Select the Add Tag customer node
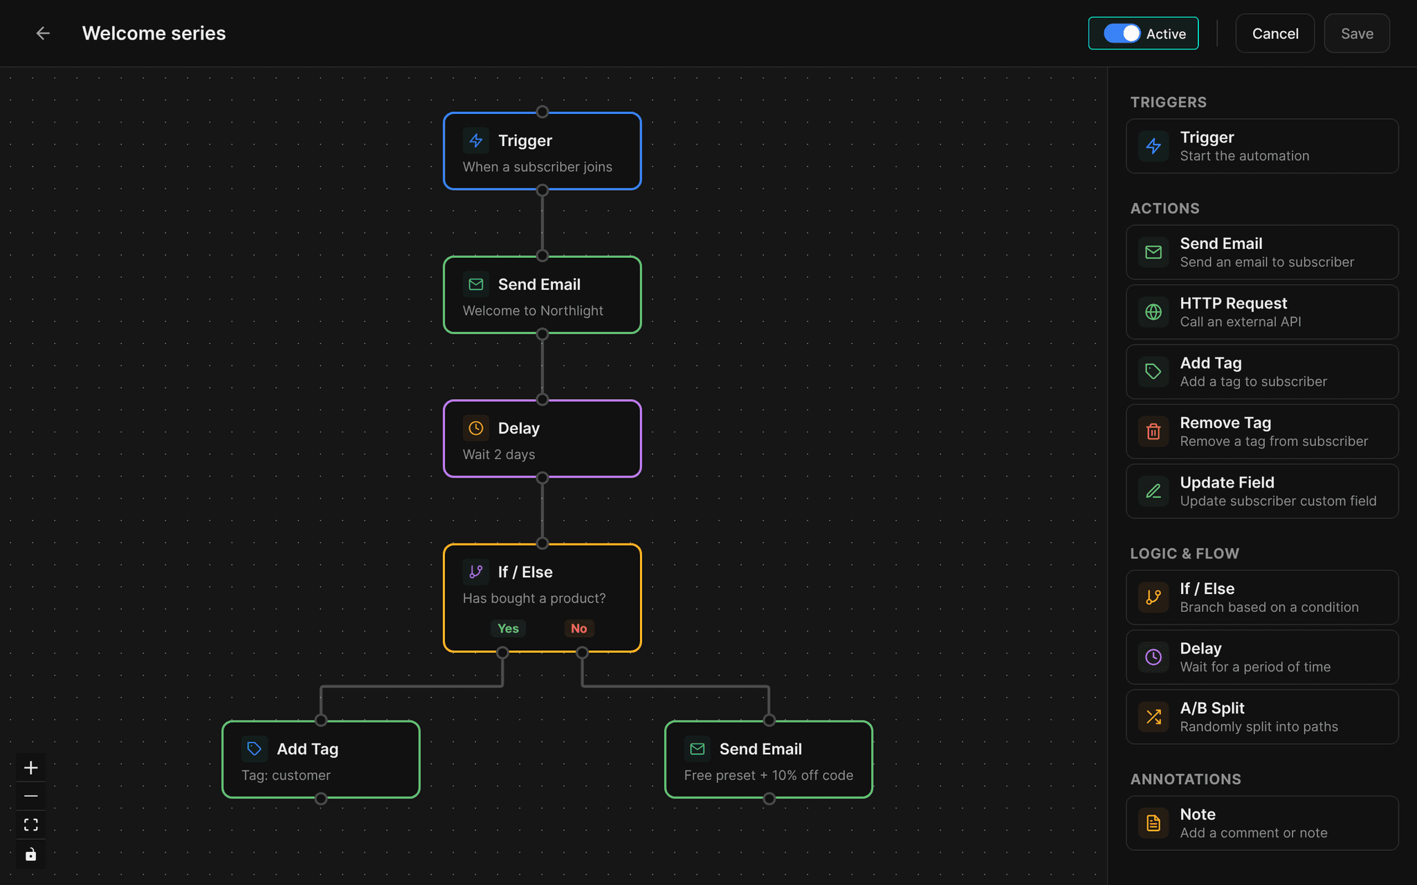 coord(321,759)
